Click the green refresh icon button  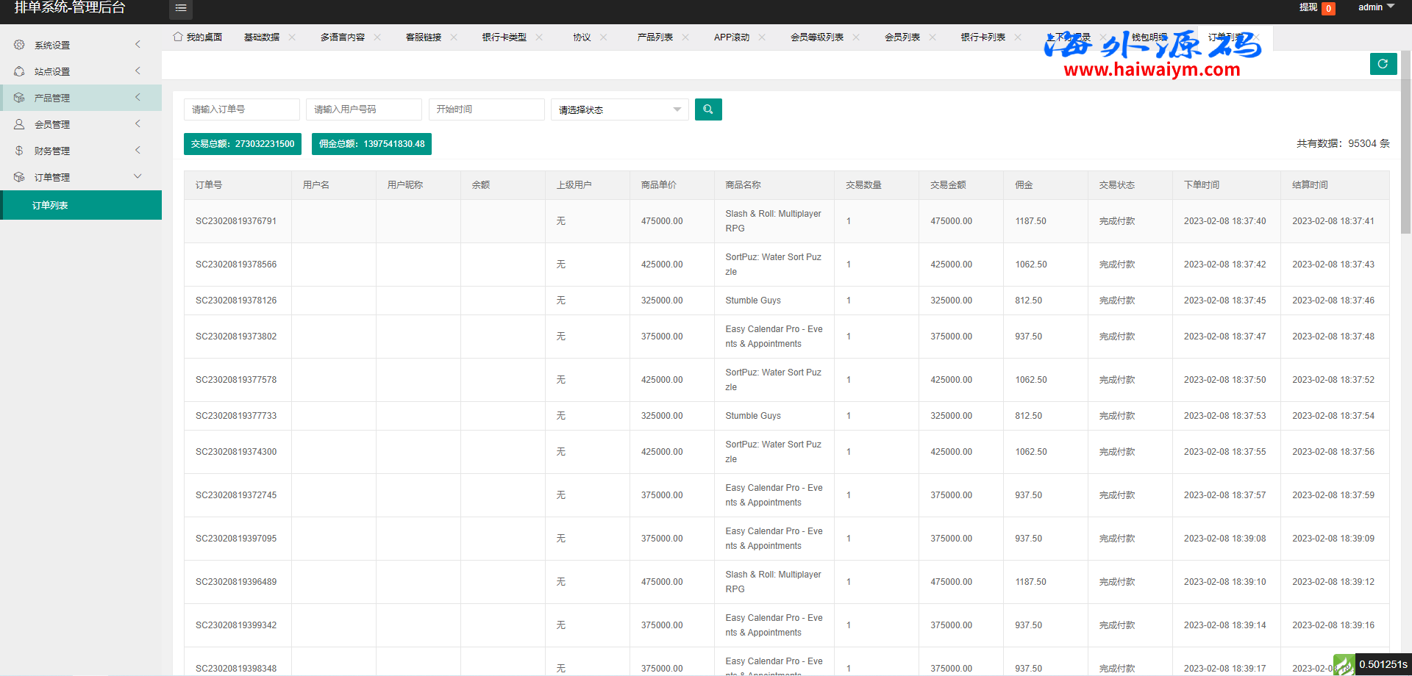(x=1383, y=64)
